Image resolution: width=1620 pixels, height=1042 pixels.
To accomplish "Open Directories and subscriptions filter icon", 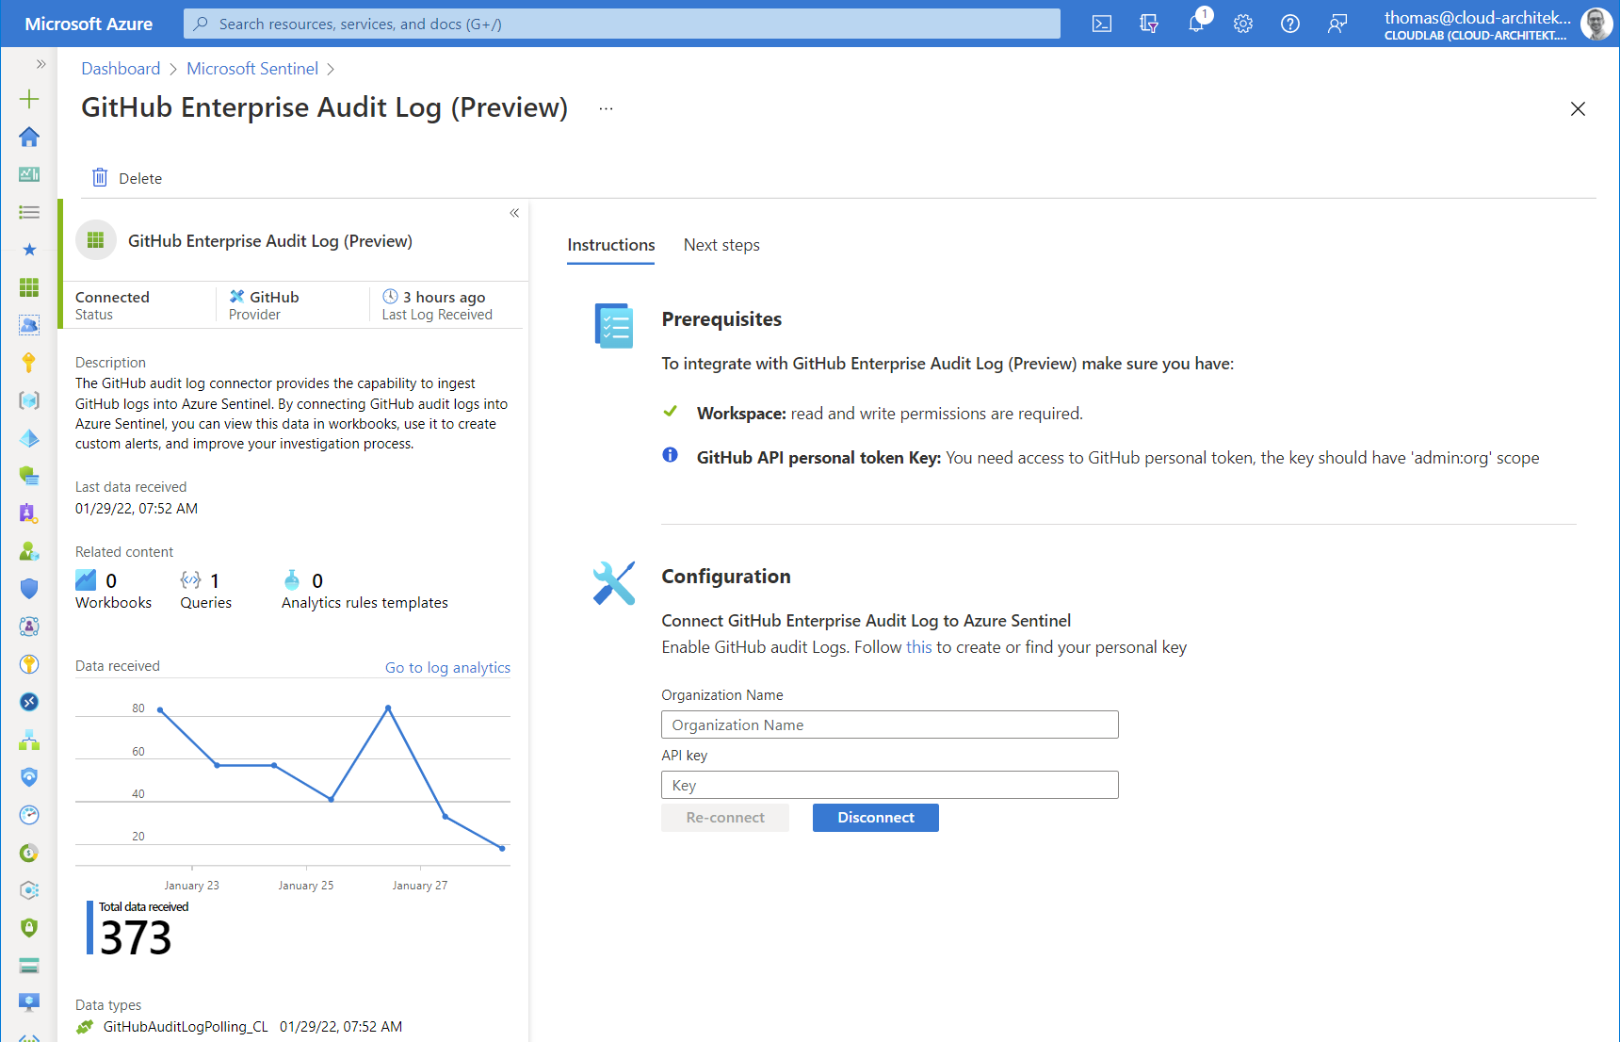I will pyautogui.click(x=1149, y=24).
